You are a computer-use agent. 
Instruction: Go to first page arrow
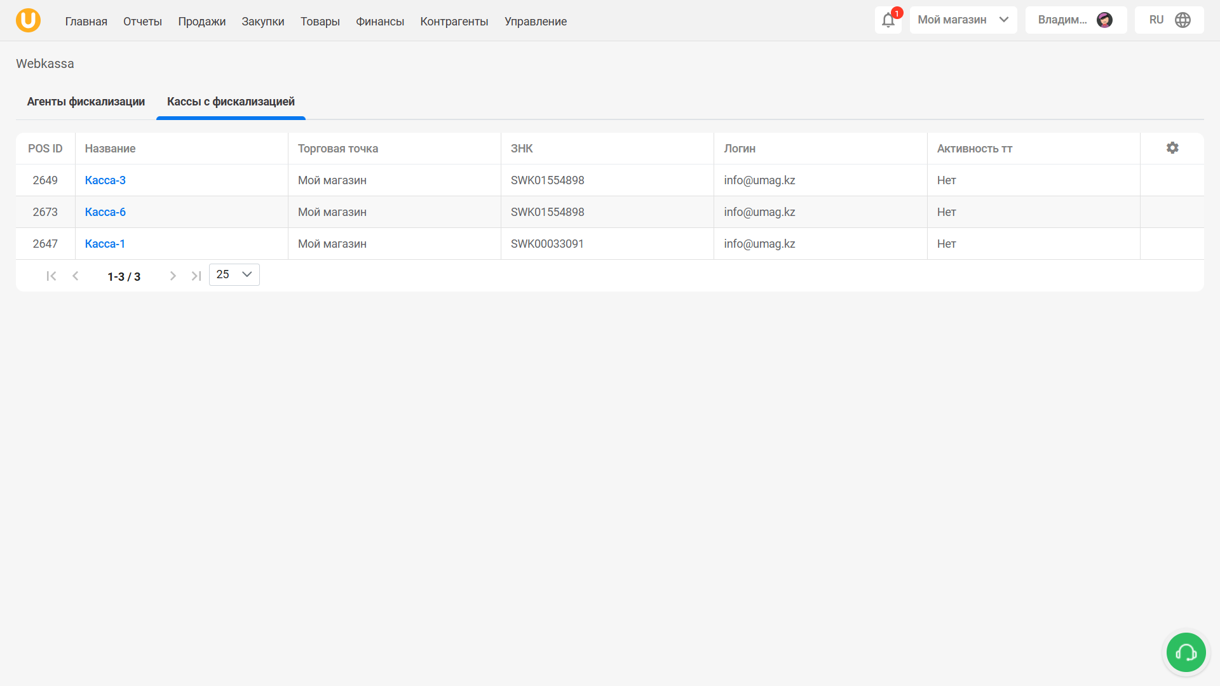[x=51, y=276]
